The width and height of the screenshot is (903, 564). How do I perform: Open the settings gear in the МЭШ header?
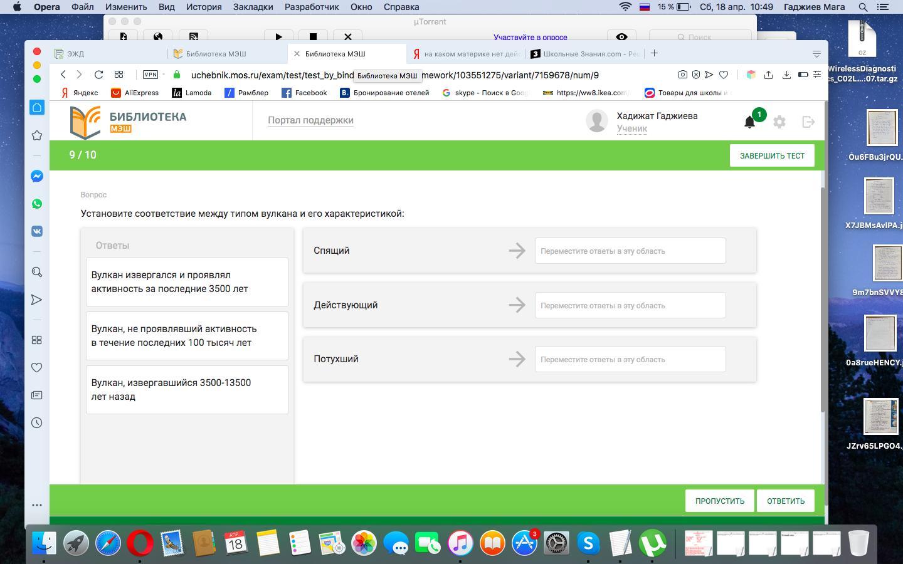(779, 122)
